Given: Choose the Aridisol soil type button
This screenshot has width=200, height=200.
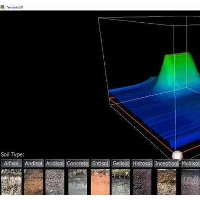Looking at the screenshot, I should (x=55, y=163).
